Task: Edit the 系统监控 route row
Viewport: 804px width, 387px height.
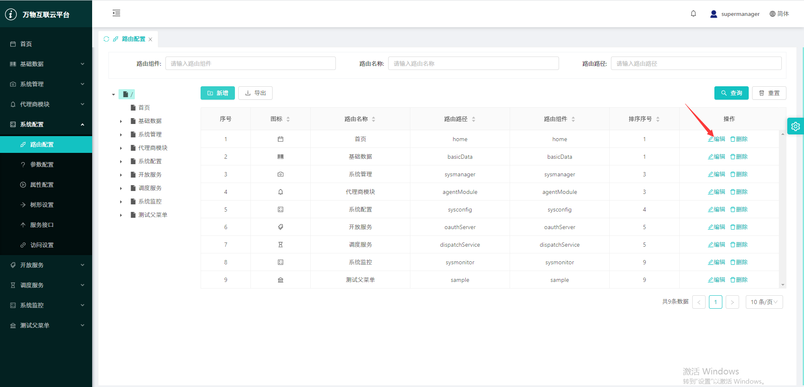Action: pos(716,262)
